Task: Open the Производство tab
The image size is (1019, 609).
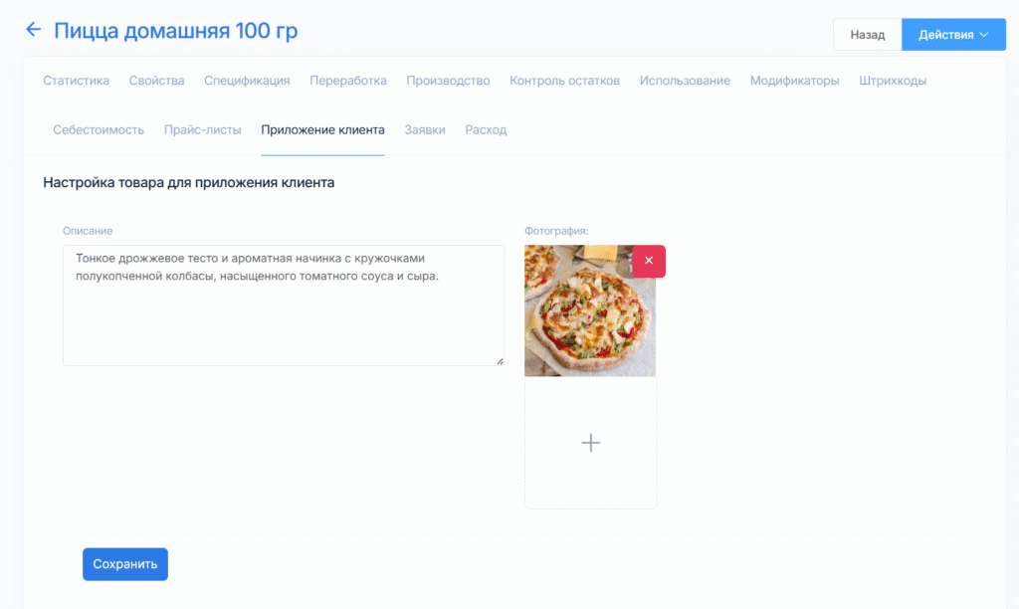Action: pyautogui.click(x=448, y=81)
